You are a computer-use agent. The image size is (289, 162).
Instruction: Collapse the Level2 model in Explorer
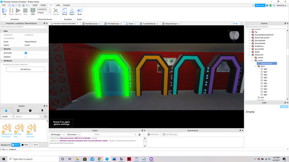pyautogui.click(x=252, y=60)
